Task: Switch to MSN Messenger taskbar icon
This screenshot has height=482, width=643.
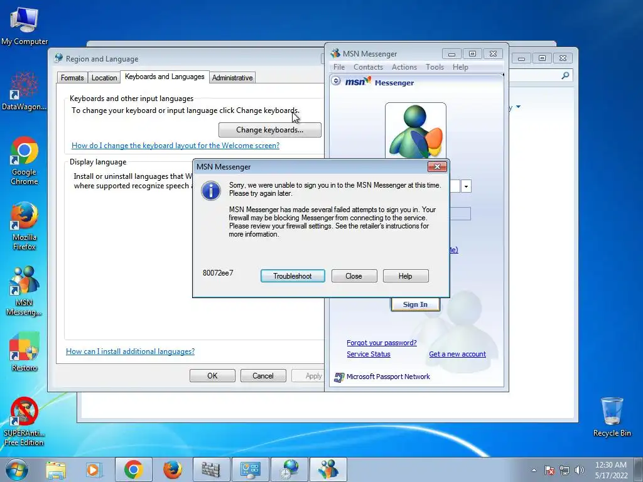Action: coord(328,469)
